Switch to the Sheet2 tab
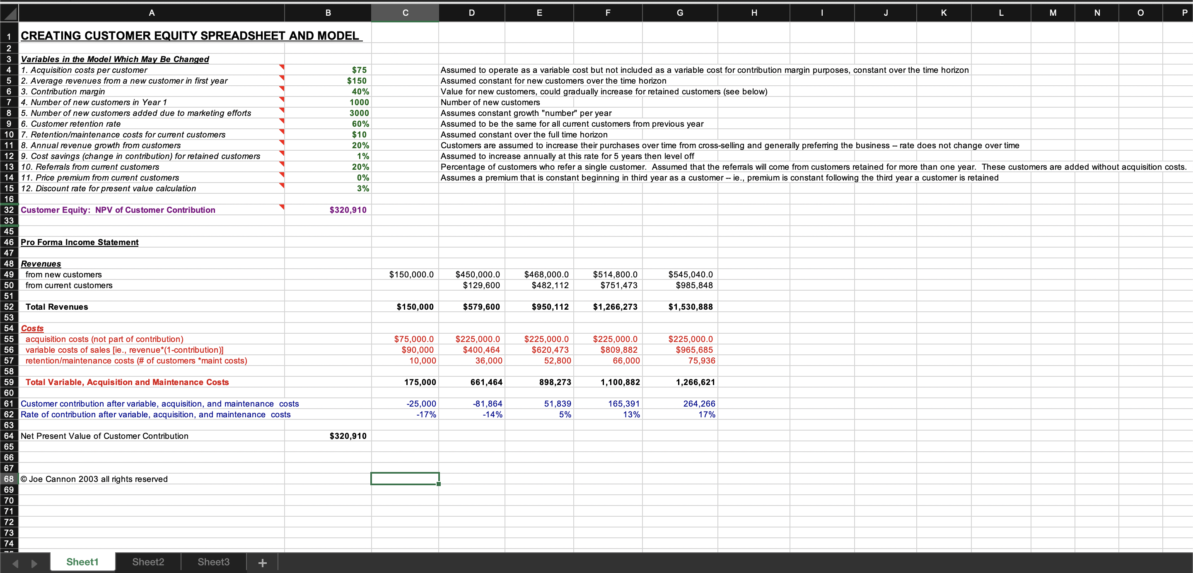The width and height of the screenshot is (1193, 573). coord(148,562)
